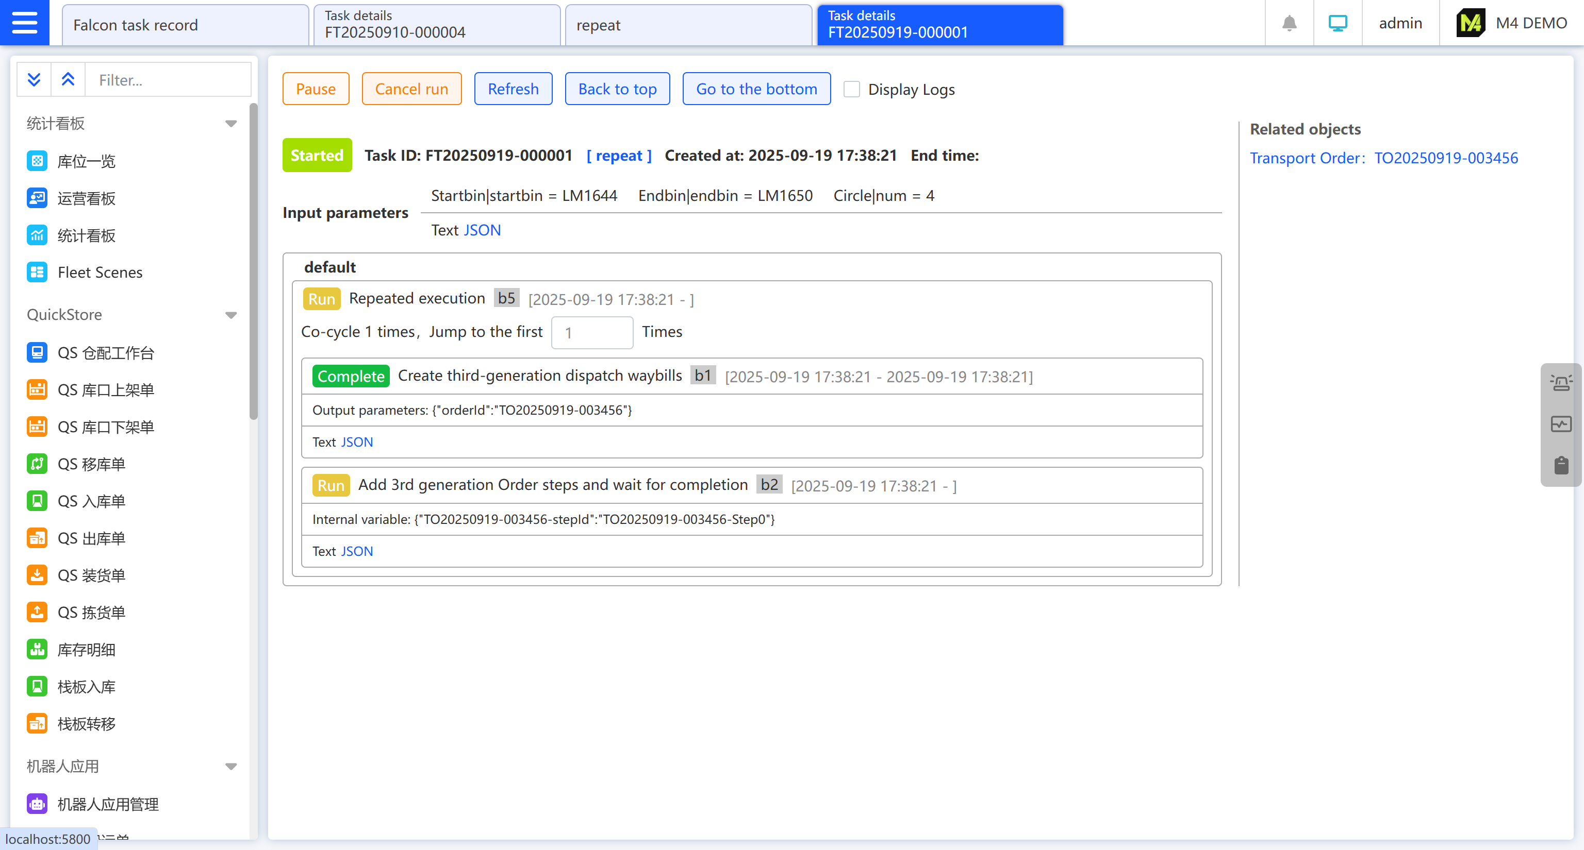Enable the Display Logs checkbox
Image resolution: width=1584 pixels, height=850 pixels.
click(852, 90)
